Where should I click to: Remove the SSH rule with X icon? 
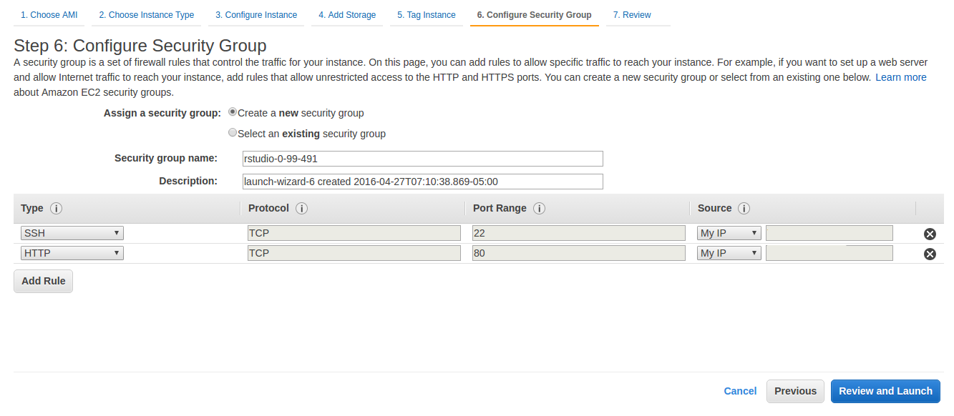coord(930,234)
